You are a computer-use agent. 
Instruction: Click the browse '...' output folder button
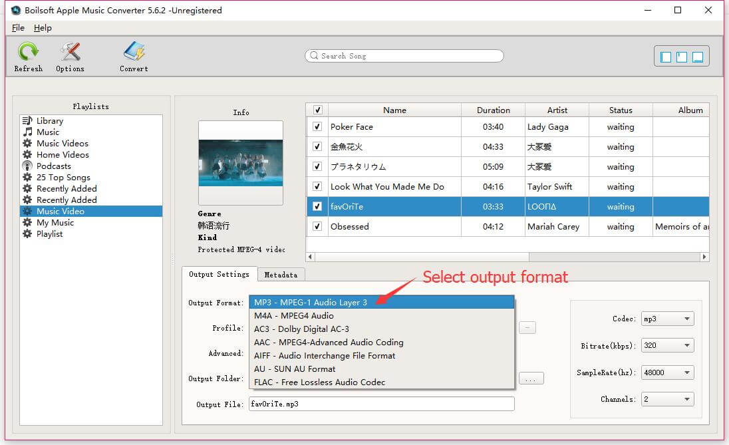531,379
